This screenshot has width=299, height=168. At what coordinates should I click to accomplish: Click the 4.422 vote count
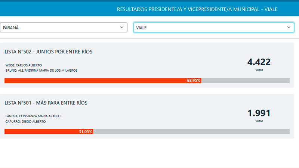coord(259,62)
